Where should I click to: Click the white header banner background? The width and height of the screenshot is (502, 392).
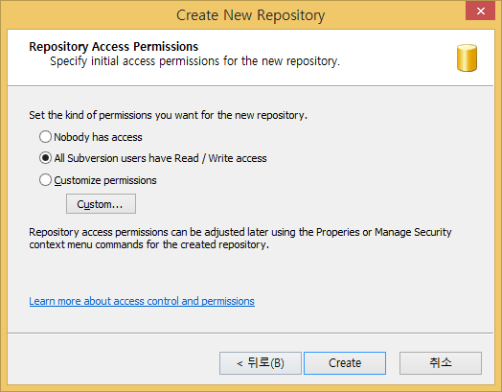[x=251, y=58]
